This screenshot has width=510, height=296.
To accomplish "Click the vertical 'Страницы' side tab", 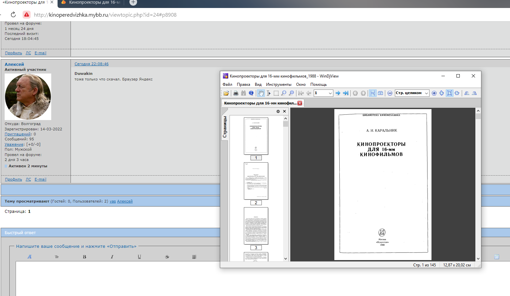I will tap(225, 127).
